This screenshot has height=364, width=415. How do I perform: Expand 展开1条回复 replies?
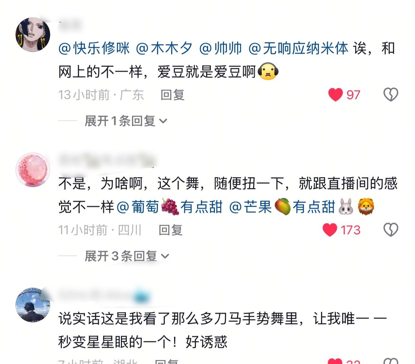[126, 121]
